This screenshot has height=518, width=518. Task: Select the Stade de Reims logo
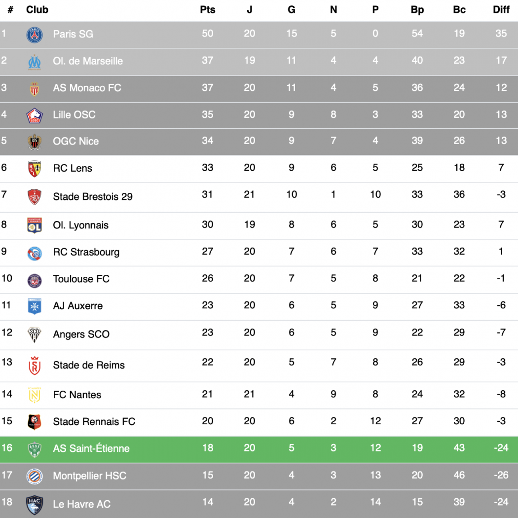[35, 366]
